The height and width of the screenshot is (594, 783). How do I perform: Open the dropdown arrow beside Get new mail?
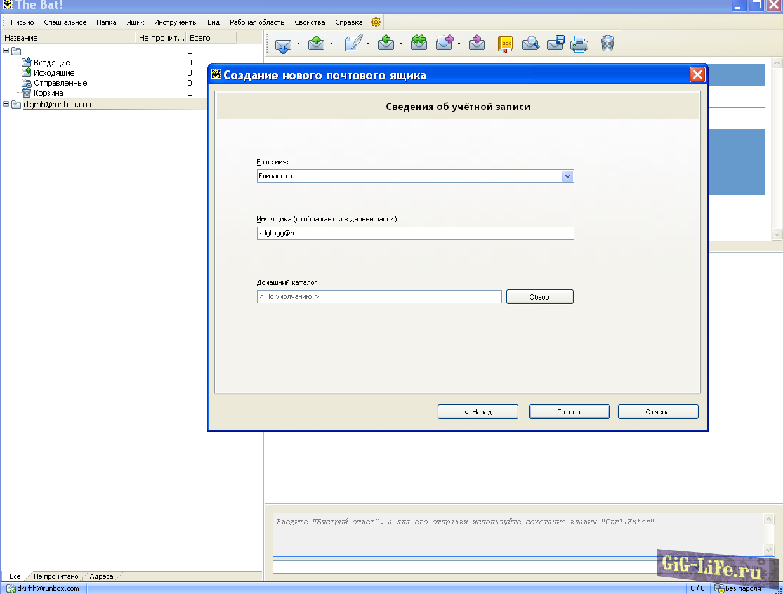pyautogui.click(x=298, y=44)
